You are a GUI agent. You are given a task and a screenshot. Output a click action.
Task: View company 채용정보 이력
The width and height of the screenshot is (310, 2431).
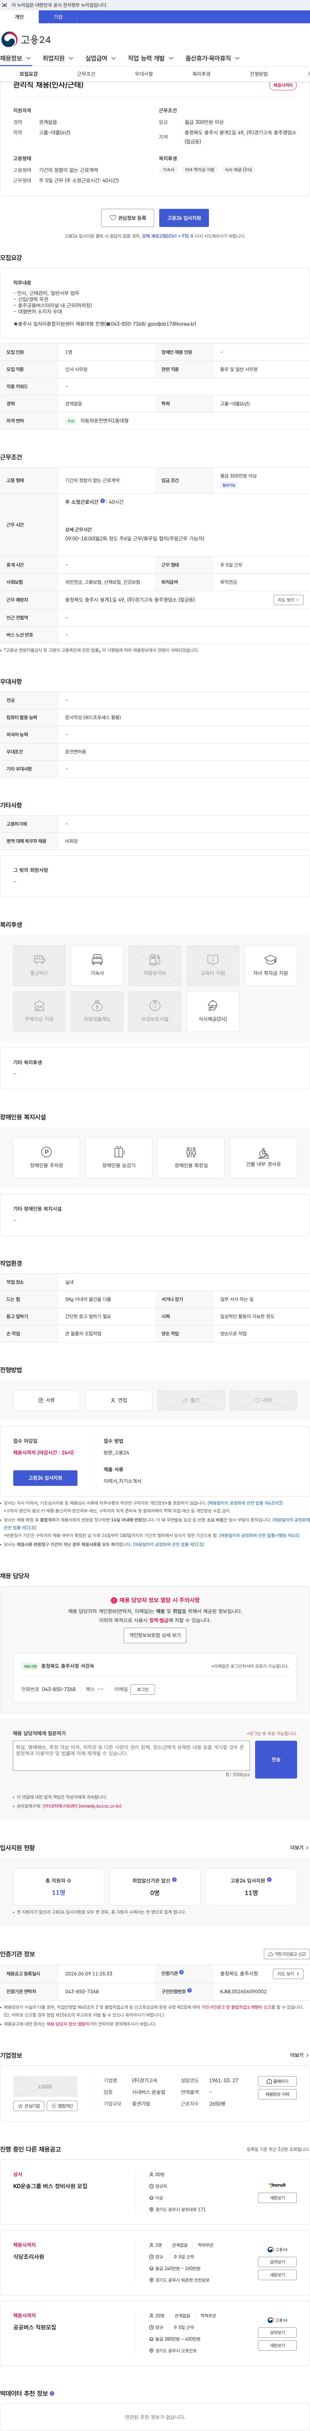(x=277, y=2094)
